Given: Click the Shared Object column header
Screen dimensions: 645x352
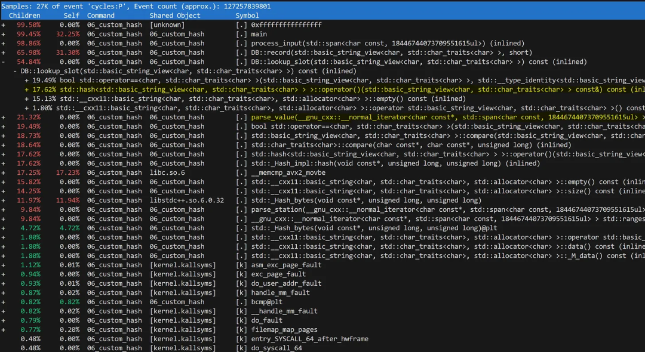Looking at the screenshot, I should 175,16.
